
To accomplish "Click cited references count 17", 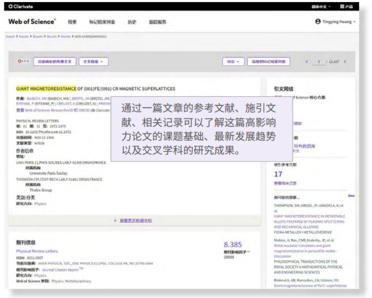I will coord(278,174).
